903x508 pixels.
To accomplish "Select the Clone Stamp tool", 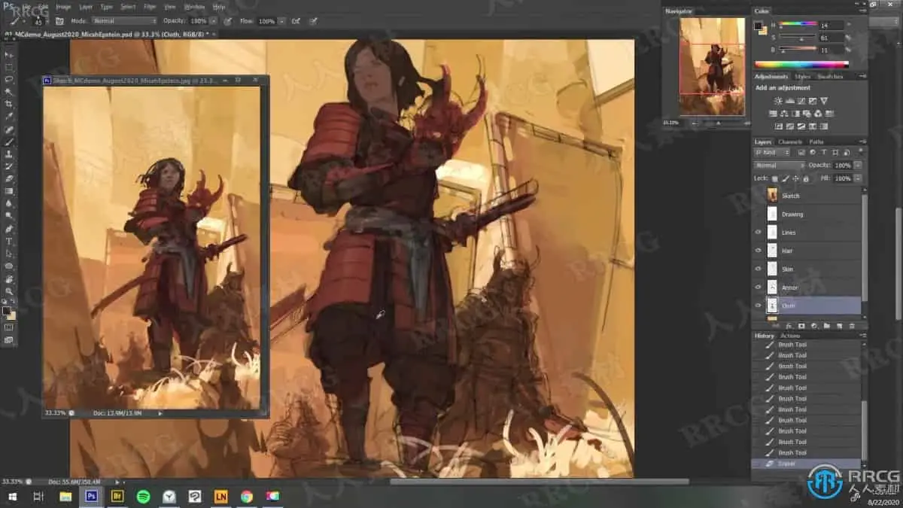I will 9,154.
